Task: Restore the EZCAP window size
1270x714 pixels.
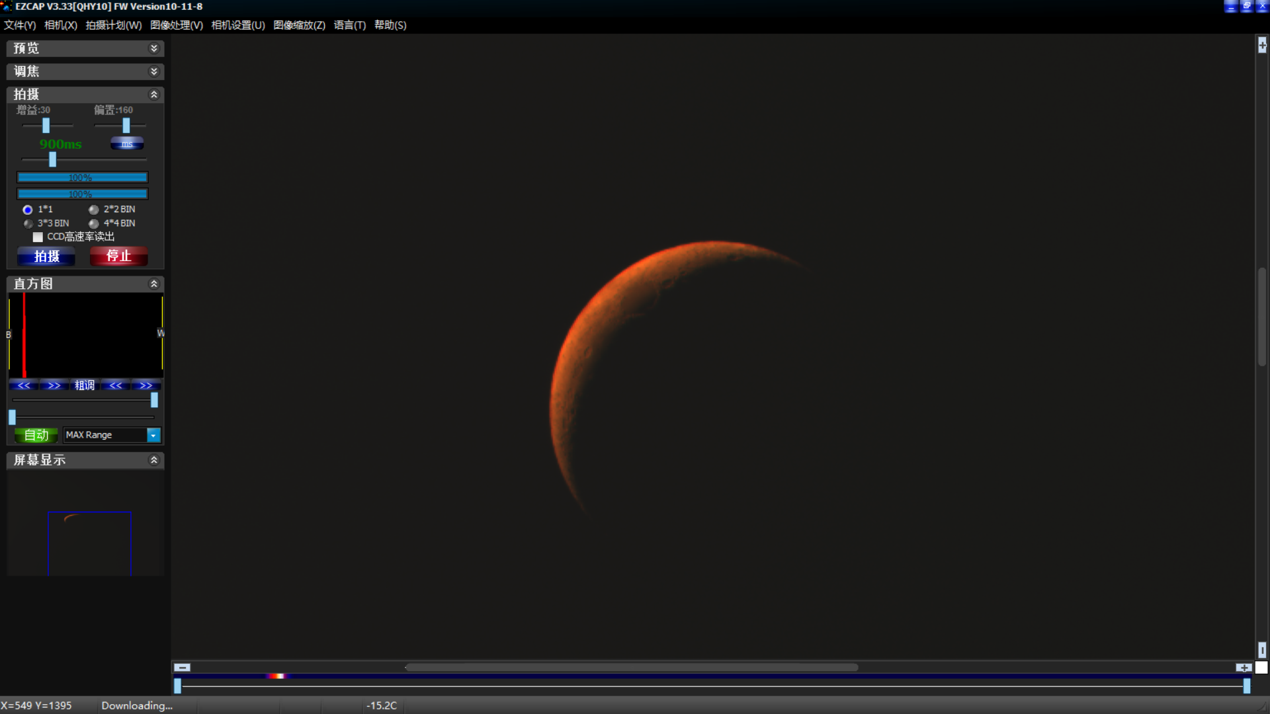Action: 1246,7
